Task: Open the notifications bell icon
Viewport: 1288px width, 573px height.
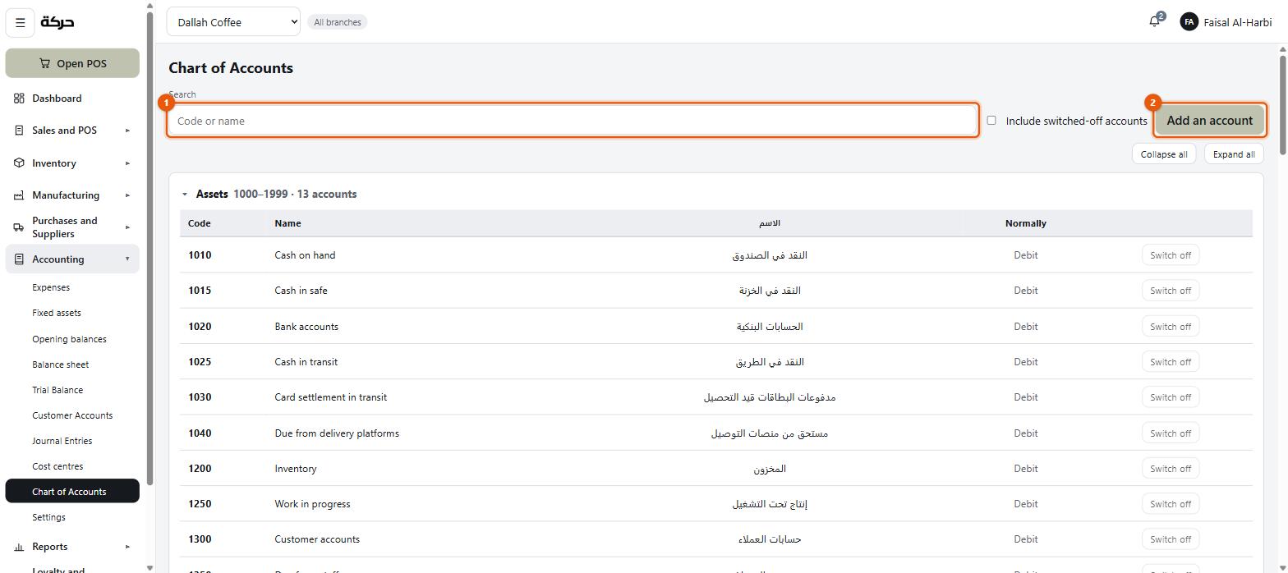Action: tap(1155, 21)
